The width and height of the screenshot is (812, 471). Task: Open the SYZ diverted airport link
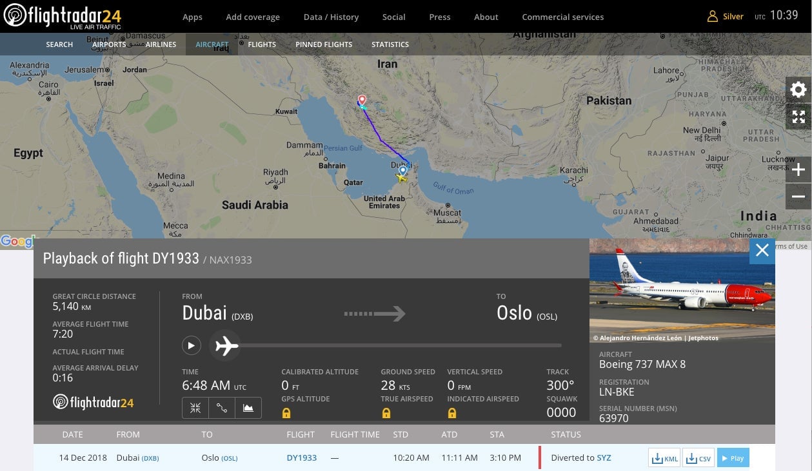pos(604,458)
